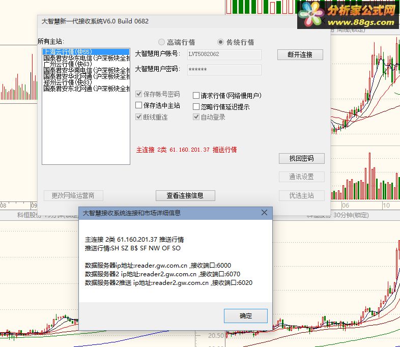Click the 更改网络运营商 button
Image resolution: width=400 pixels, height=347 pixels.
[73, 195]
